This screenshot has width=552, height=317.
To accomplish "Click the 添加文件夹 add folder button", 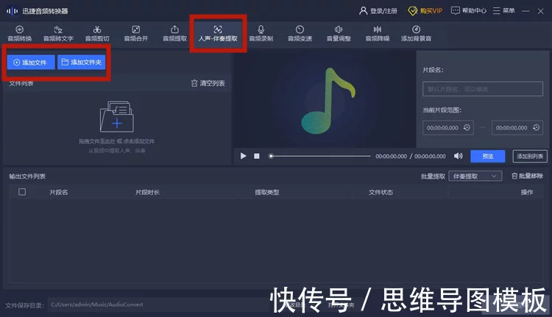I will coord(81,63).
